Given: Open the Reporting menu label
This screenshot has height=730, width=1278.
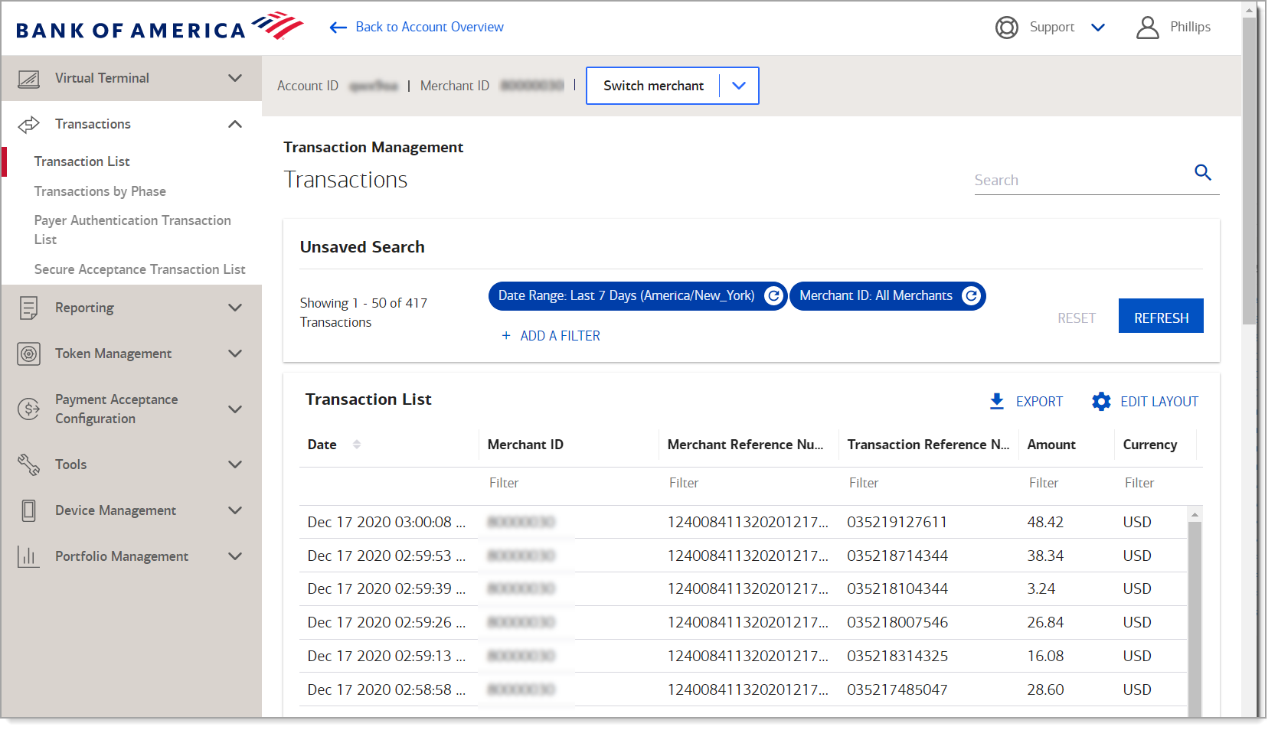Looking at the screenshot, I should point(84,308).
